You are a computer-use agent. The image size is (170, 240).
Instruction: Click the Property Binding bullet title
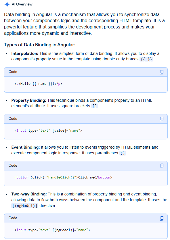[x=29, y=100]
